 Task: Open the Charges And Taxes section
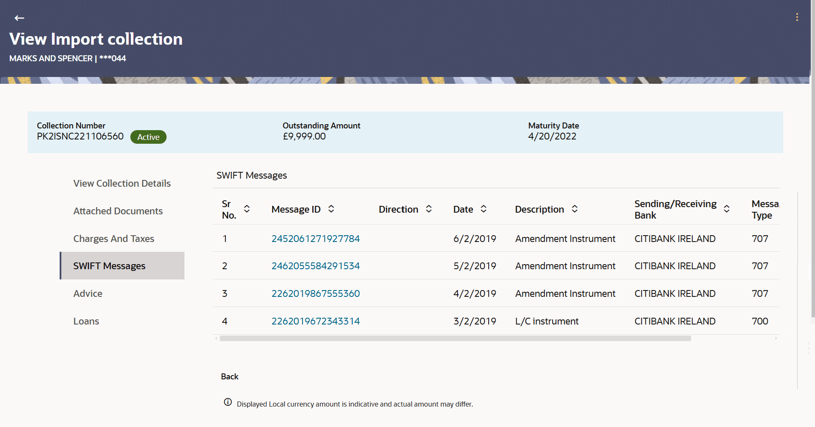tap(113, 238)
